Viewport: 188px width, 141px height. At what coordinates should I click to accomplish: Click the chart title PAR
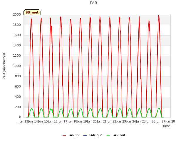[93, 3]
